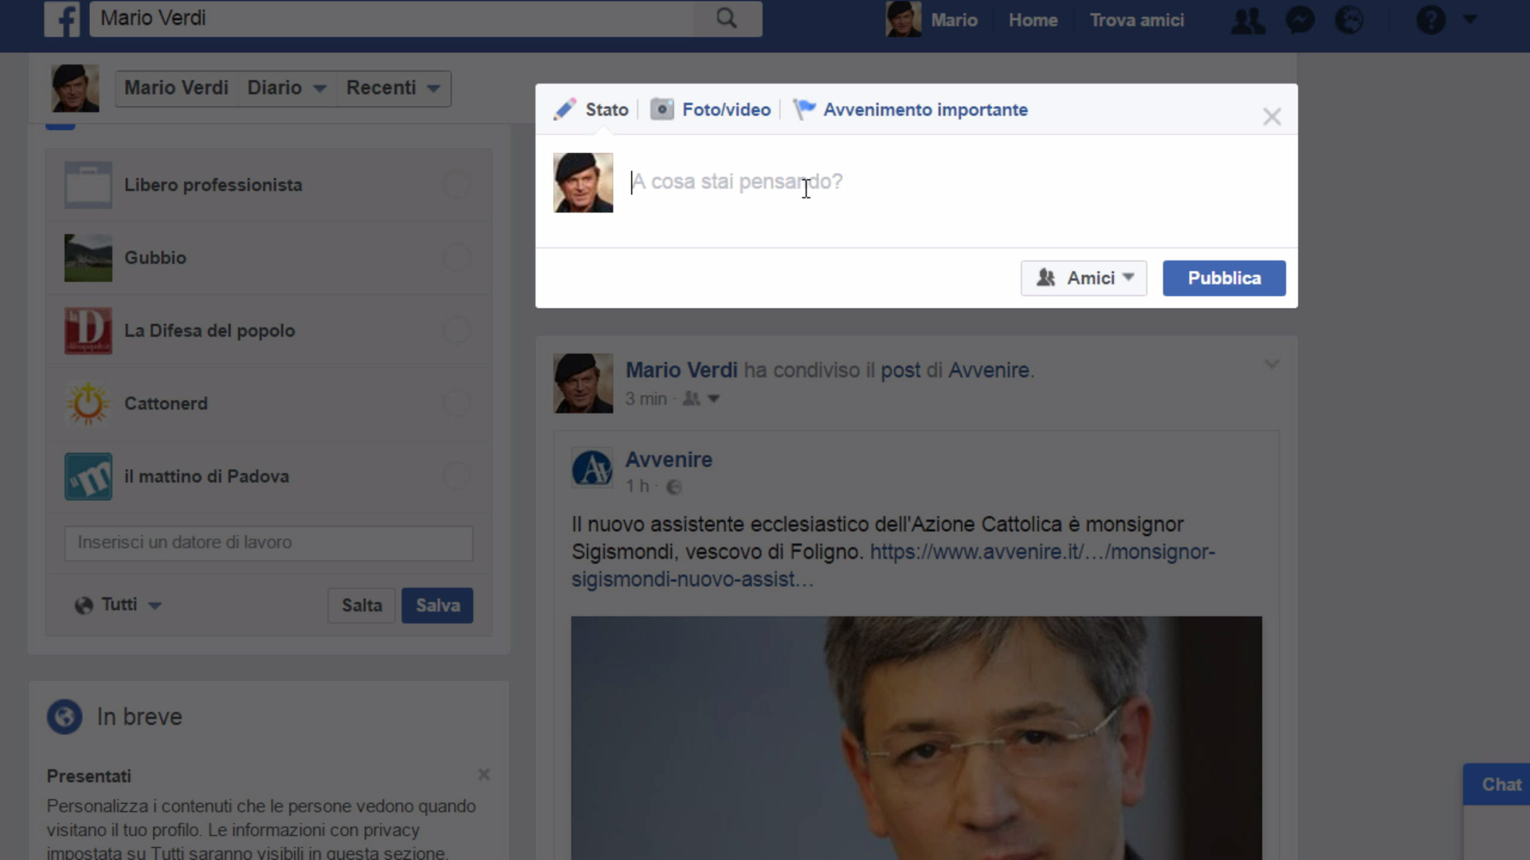Open the help question mark icon

tap(1430, 20)
